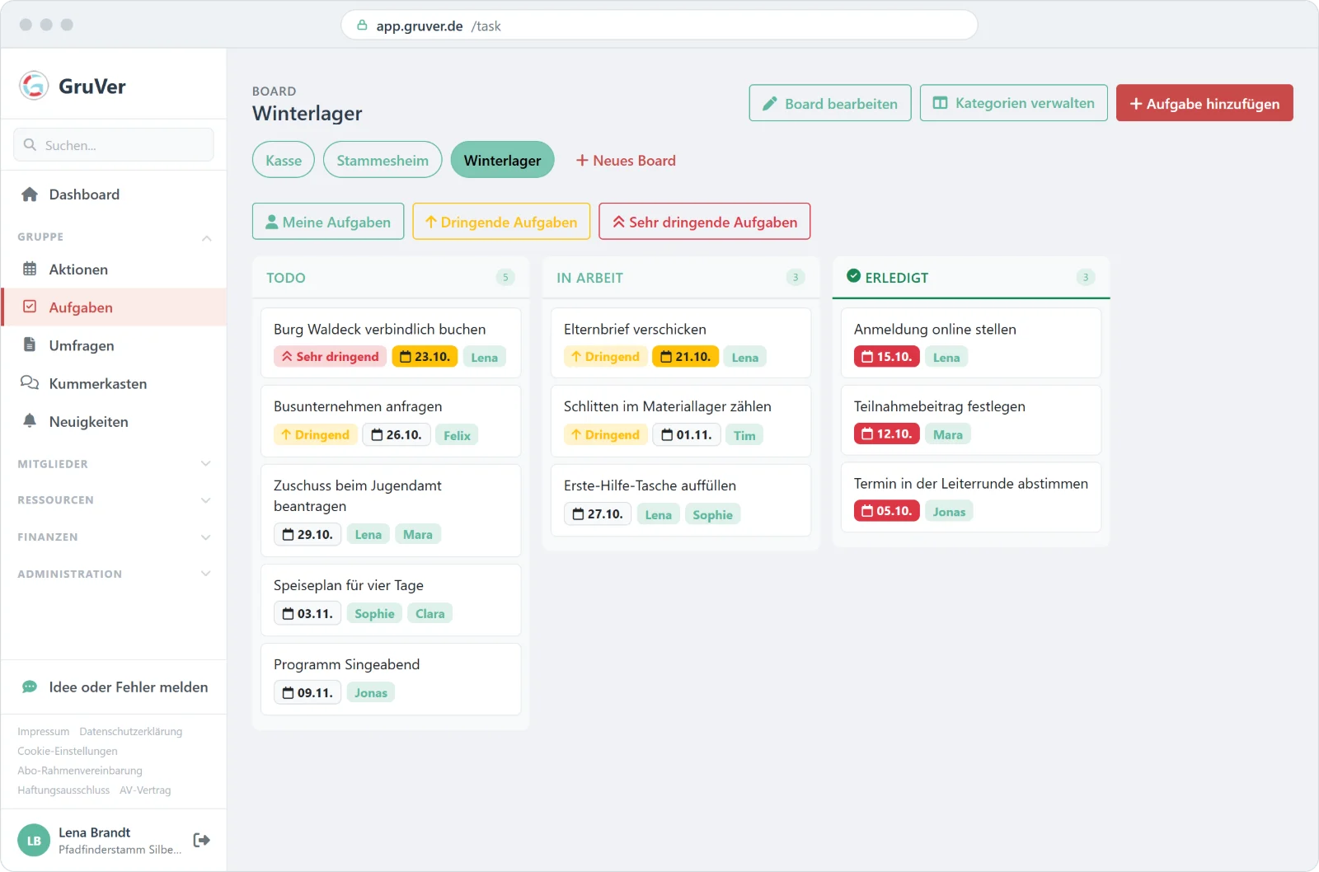Click the Aufgaben checkbox icon in sidebar
This screenshot has width=1319, height=872.
[x=30, y=307]
